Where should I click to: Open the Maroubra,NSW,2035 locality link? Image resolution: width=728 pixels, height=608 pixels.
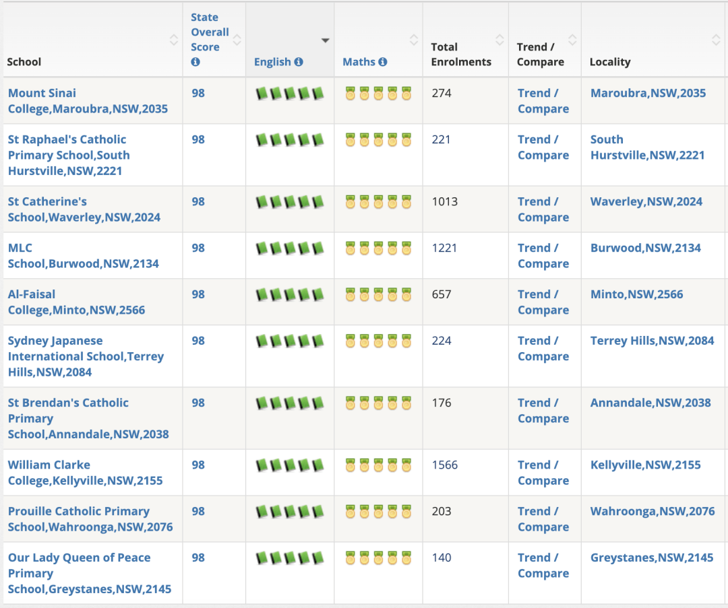point(648,93)
